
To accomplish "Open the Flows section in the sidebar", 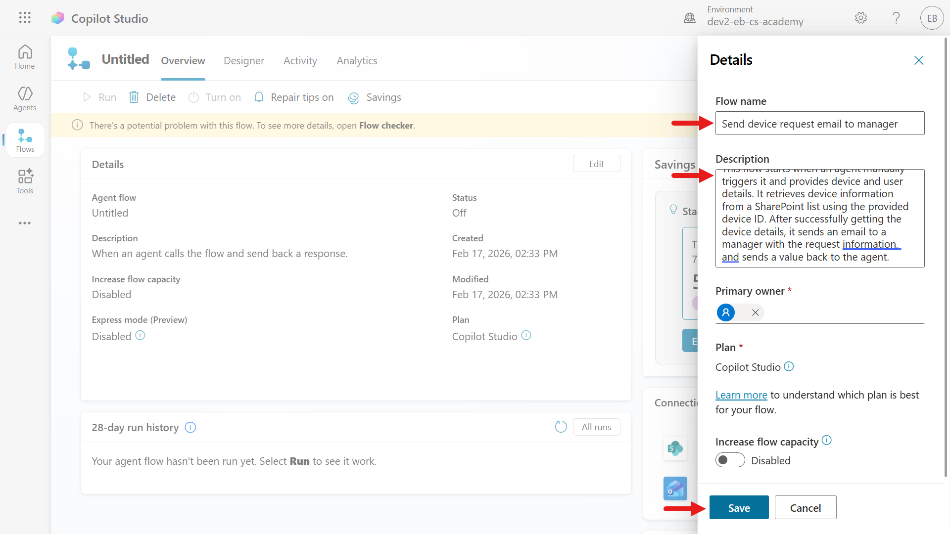I will (24, 140).
